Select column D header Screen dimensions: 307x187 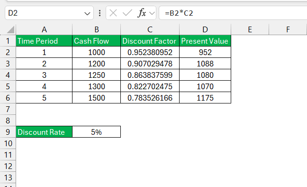205,29
